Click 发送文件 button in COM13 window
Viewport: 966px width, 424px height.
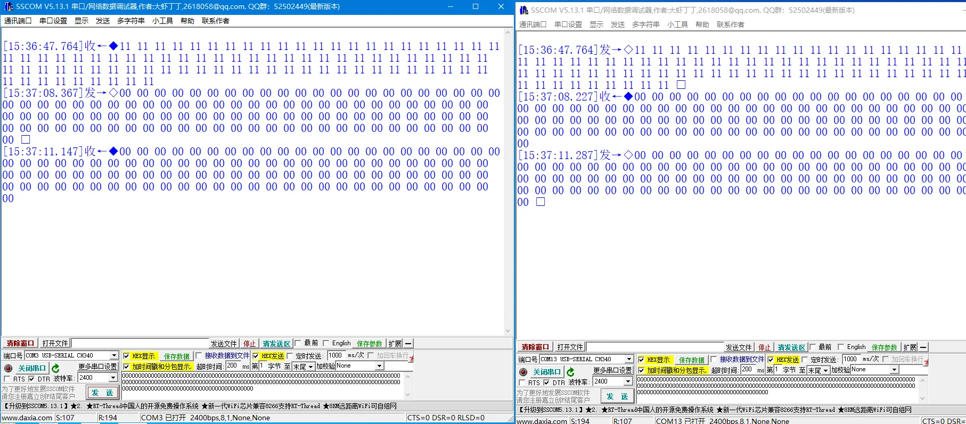pyautogui.click(x=739, y=347)
